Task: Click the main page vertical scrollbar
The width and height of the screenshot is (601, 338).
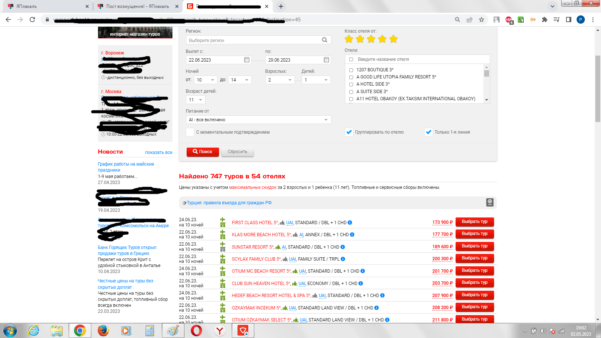Action: pyautogui.click(x=598, y=89)
